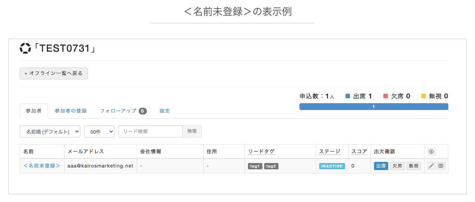
Task: Mark attendee as 無視
Action: [x=414, y=166]
